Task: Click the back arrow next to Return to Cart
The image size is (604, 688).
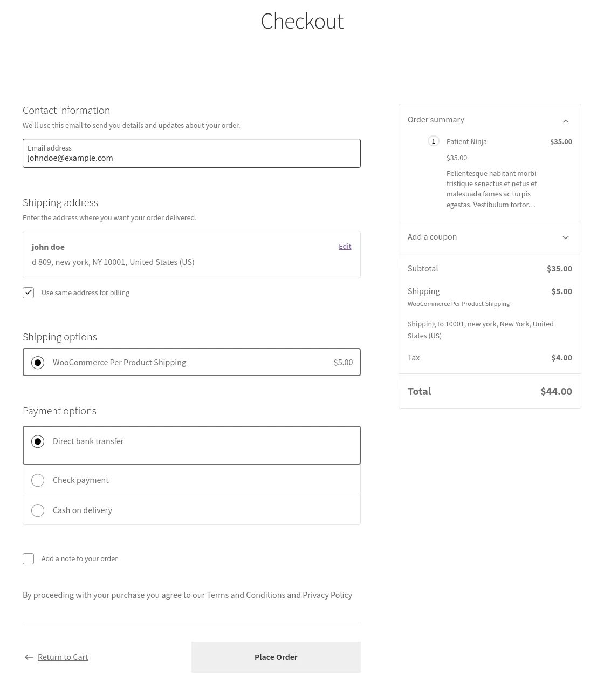Action: click(29, 657)
